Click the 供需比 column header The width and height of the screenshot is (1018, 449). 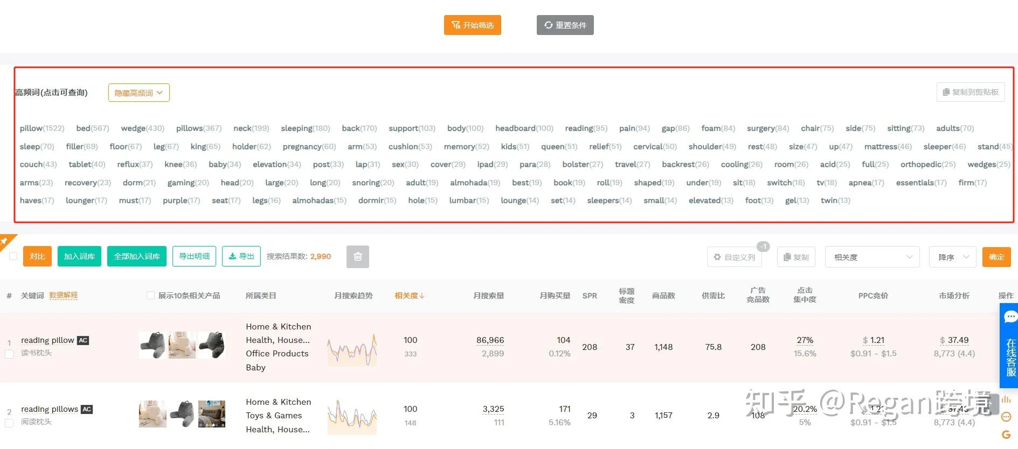(x=713, y=296)
